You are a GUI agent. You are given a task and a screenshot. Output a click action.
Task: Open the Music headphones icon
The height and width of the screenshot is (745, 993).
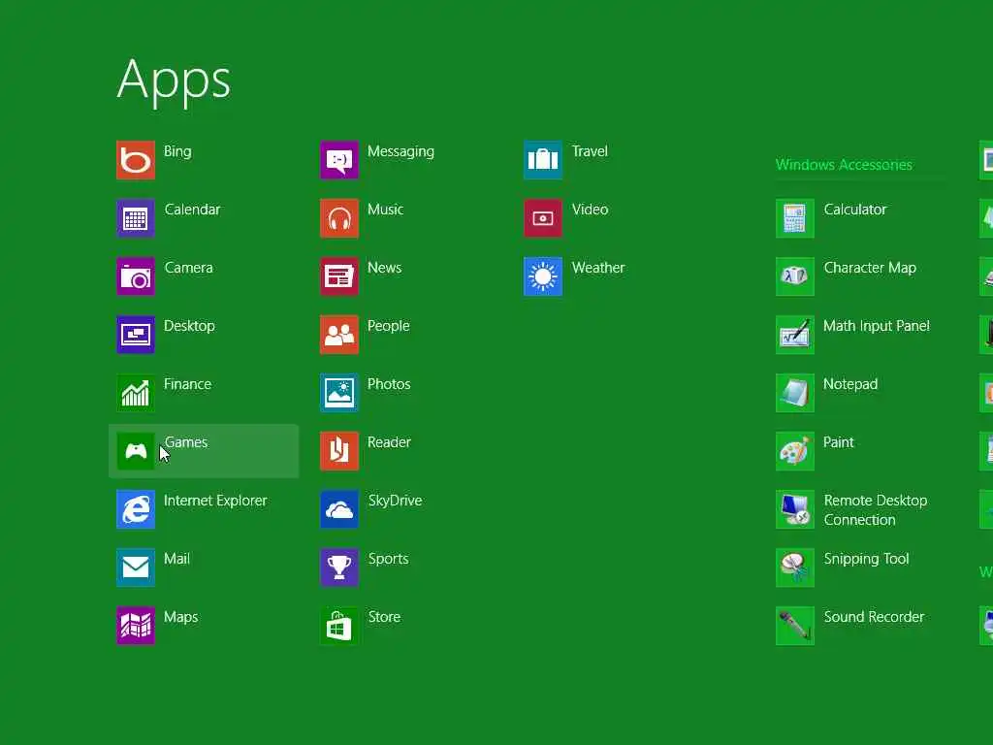[x=339, y=218]
